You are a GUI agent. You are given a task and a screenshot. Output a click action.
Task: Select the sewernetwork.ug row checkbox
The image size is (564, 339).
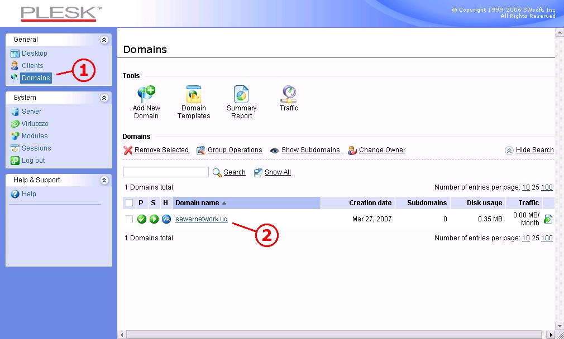click(x=129, y=219)
